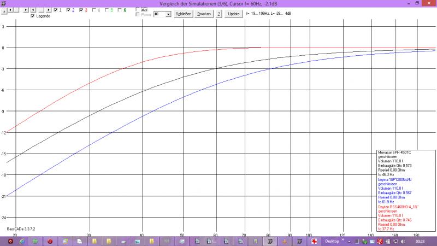Click Desktop toolbar label on taskbar

pos(332,241)
